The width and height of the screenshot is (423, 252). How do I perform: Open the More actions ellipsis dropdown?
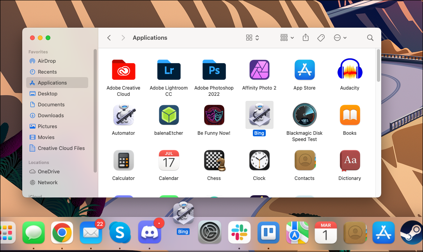click(340, 38)
